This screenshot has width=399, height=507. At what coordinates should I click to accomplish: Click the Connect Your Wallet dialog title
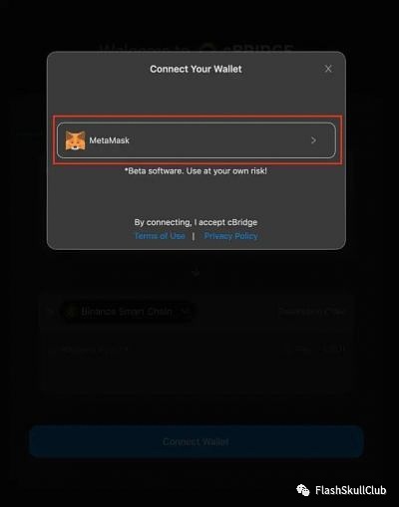click(x=196, y=69)
